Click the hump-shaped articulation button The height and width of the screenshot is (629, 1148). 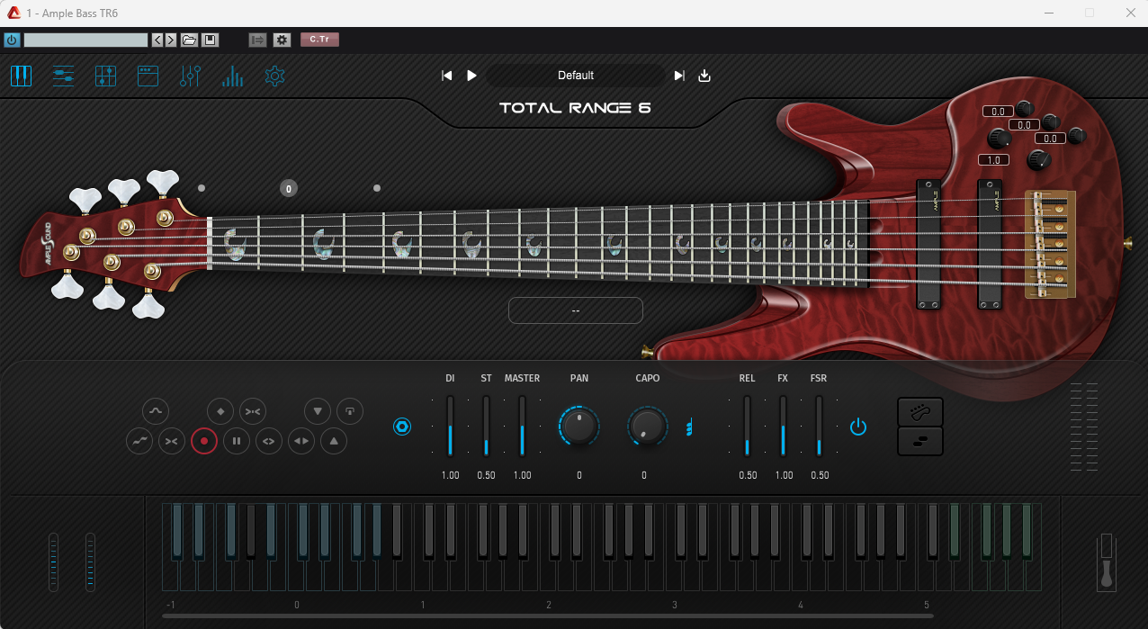point(156,411)
